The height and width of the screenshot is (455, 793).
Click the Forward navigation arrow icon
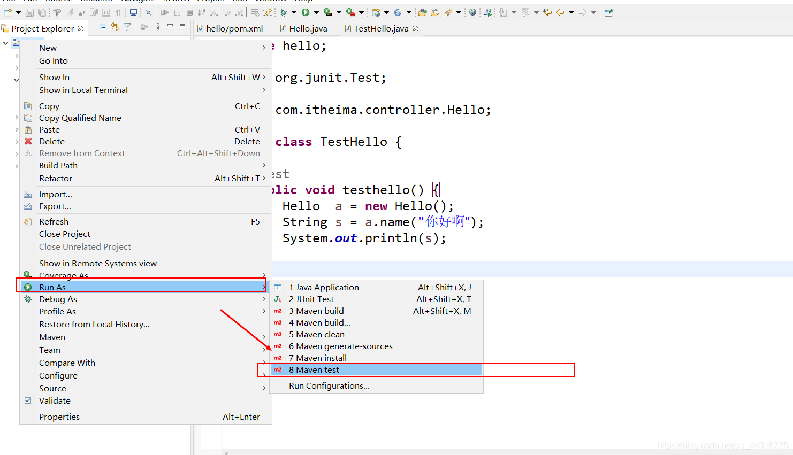click(583, 12)
